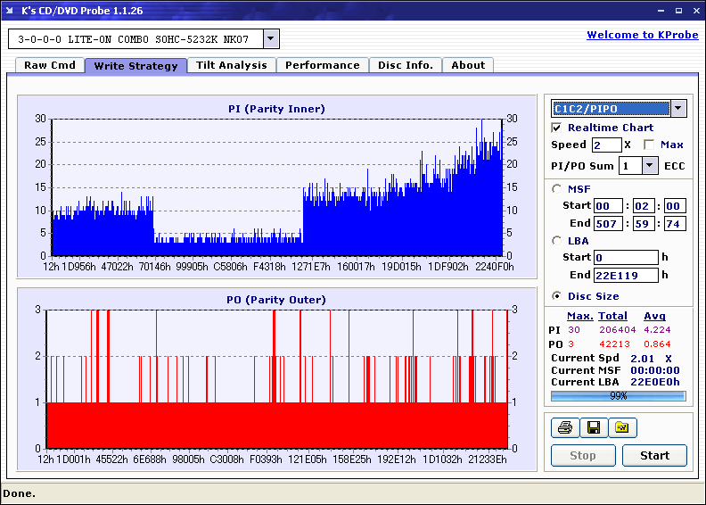The width and height of the screenshot is (706, 505).
Task: Enable the Realtime Chart checkbox
Action: coord(557,128)
